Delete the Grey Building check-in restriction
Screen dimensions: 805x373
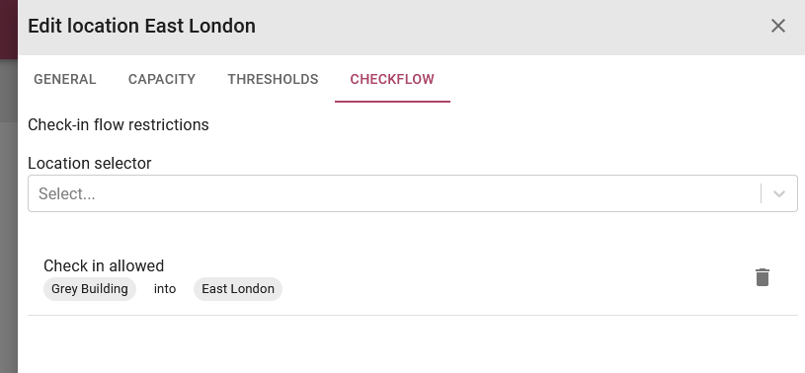click(x=763, y=277)
